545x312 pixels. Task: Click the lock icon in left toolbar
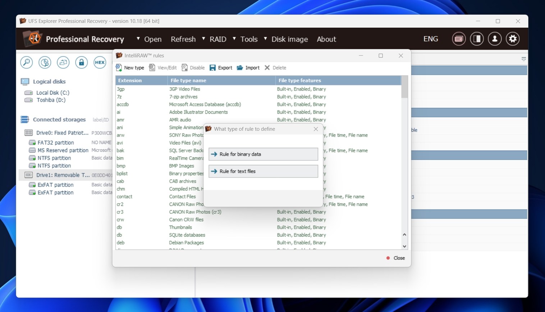(x=81, y=63)
